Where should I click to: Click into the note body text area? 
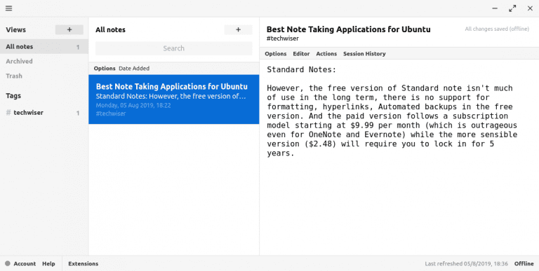(399, 157)
